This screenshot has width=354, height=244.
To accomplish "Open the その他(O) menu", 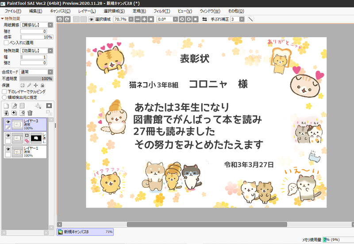I will pyautogui.click(x=236, y=11).
